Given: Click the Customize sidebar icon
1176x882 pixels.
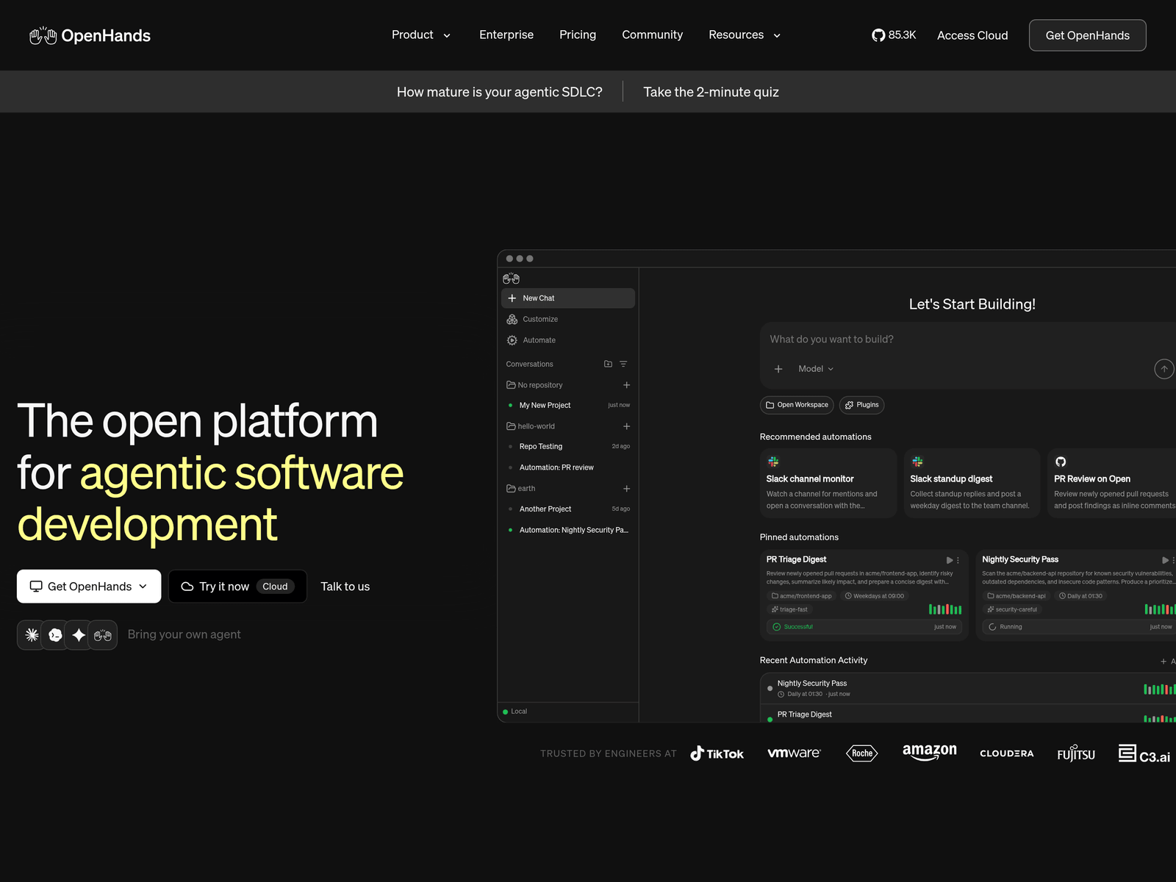Looking at the screenshot, I should tap(512, 319).
